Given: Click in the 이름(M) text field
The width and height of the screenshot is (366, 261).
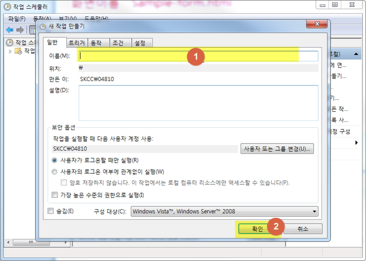Looking at the screenshot, I should tap(198, 56).
